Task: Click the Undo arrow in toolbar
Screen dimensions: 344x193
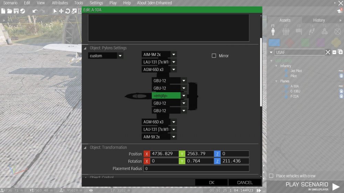Action: pos(35,11)
